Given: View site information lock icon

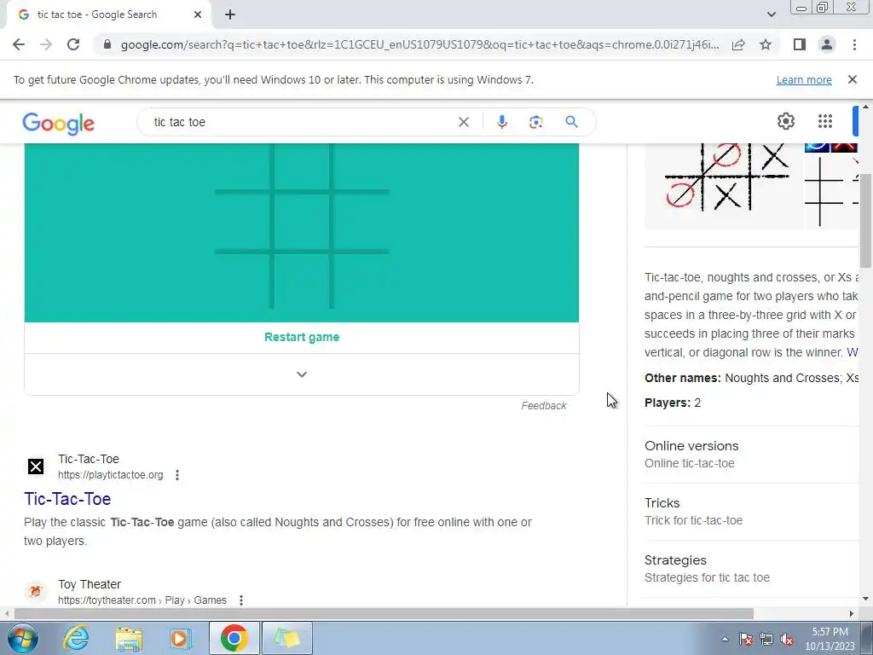Looking at the screenshot, I should 107,44.
